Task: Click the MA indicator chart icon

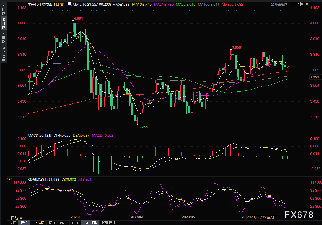Action: click(70, 4)
